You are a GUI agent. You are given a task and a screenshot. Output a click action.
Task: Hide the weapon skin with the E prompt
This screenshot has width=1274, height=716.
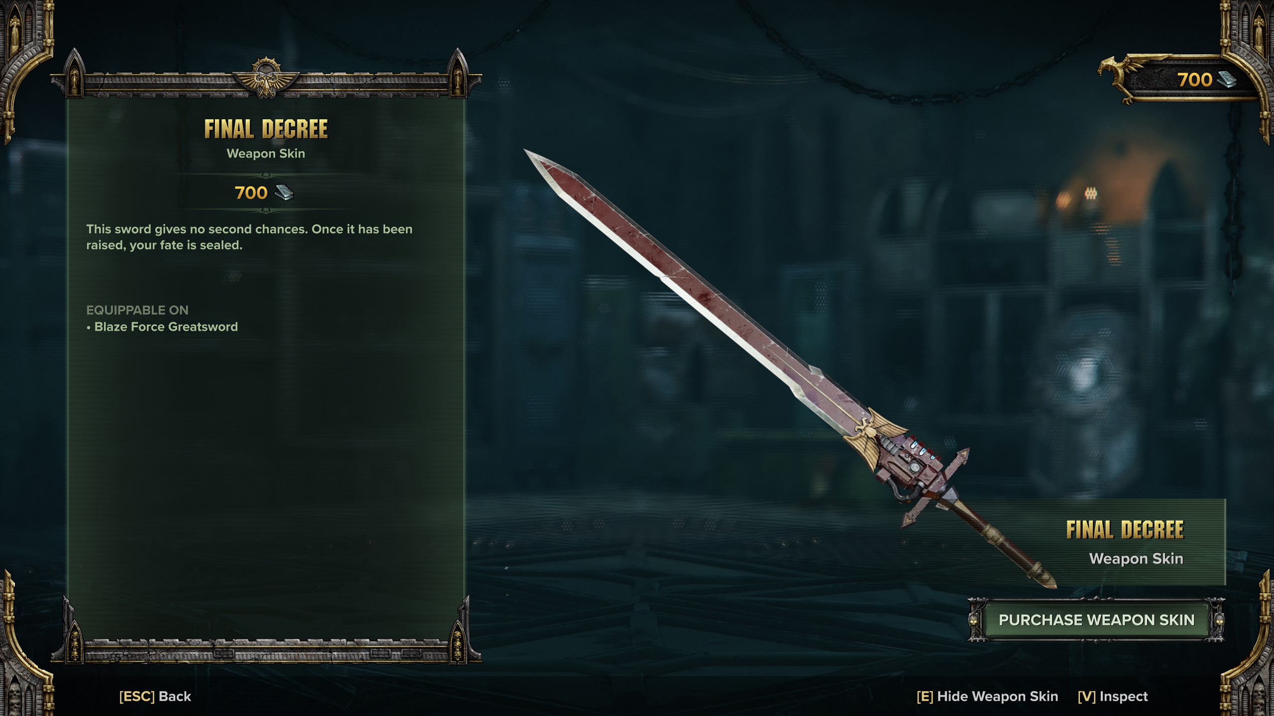tap(987, 696)
